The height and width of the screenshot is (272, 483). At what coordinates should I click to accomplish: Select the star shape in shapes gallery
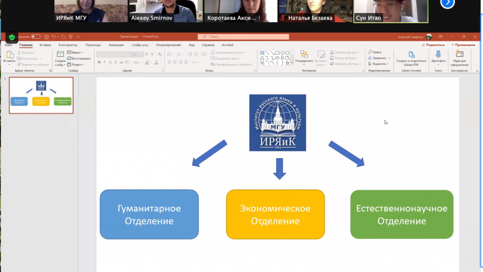(287, 62)
